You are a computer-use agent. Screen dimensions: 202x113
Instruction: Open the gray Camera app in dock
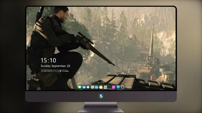[x=123, y=87]
